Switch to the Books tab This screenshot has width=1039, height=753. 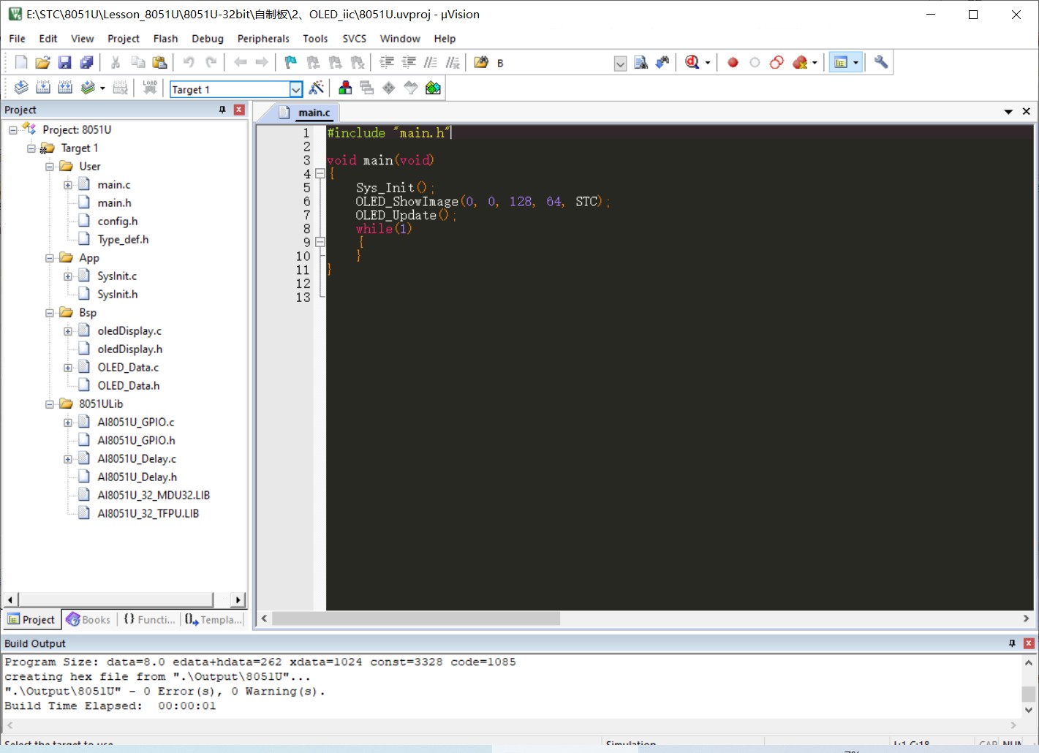coord(88,619)
